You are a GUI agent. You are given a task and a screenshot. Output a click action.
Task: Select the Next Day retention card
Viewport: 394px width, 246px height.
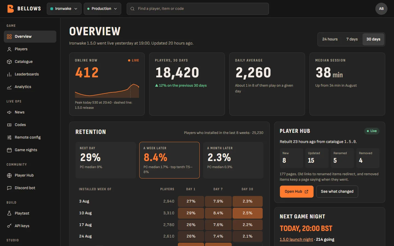point(106,160)
